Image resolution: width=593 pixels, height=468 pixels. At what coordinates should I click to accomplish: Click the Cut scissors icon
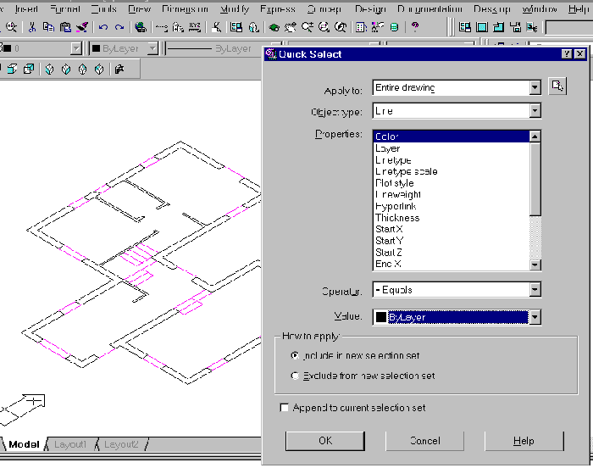(x=32, y=27)
